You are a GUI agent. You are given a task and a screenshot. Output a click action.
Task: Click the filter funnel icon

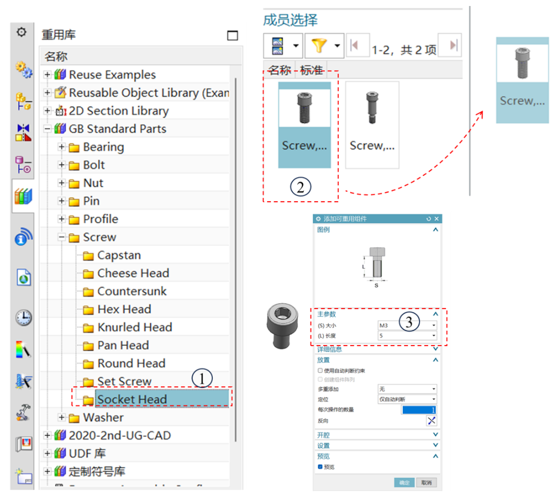point(318,45)
